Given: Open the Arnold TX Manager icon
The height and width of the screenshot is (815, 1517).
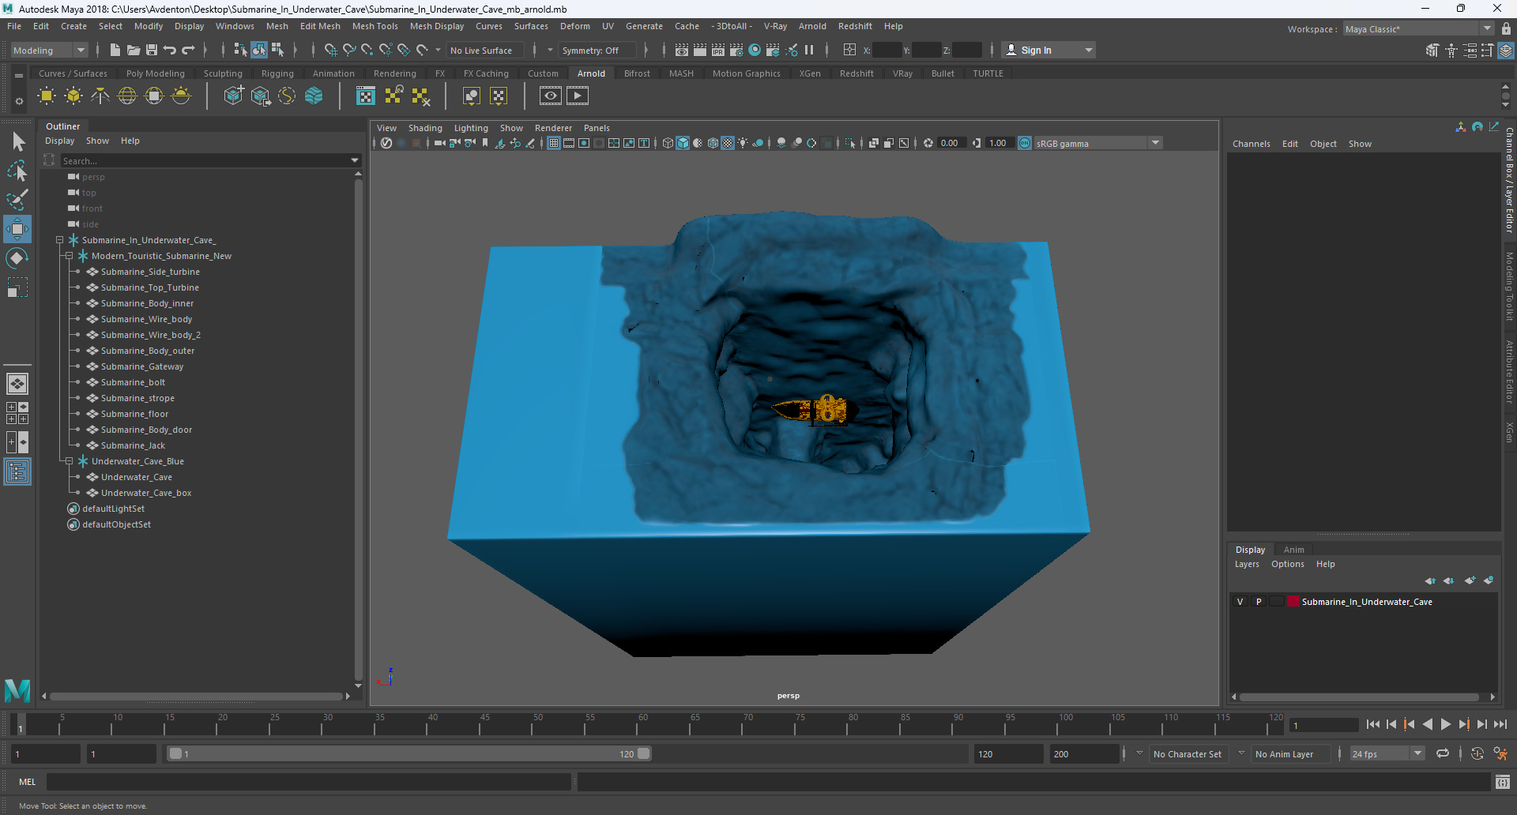Looking at the screenshot, I should click(366, 96).
